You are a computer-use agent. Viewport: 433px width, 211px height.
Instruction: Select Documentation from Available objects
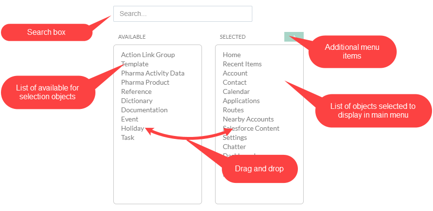click(144, 110)
